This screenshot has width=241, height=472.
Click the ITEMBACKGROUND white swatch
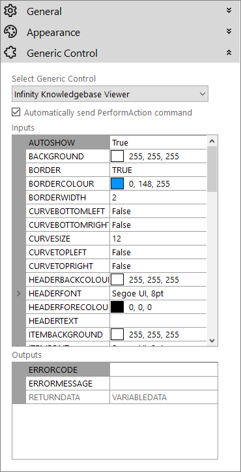117,335
